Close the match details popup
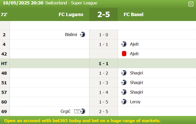This screenshot has height=124, width=196. tap(191, 4)
